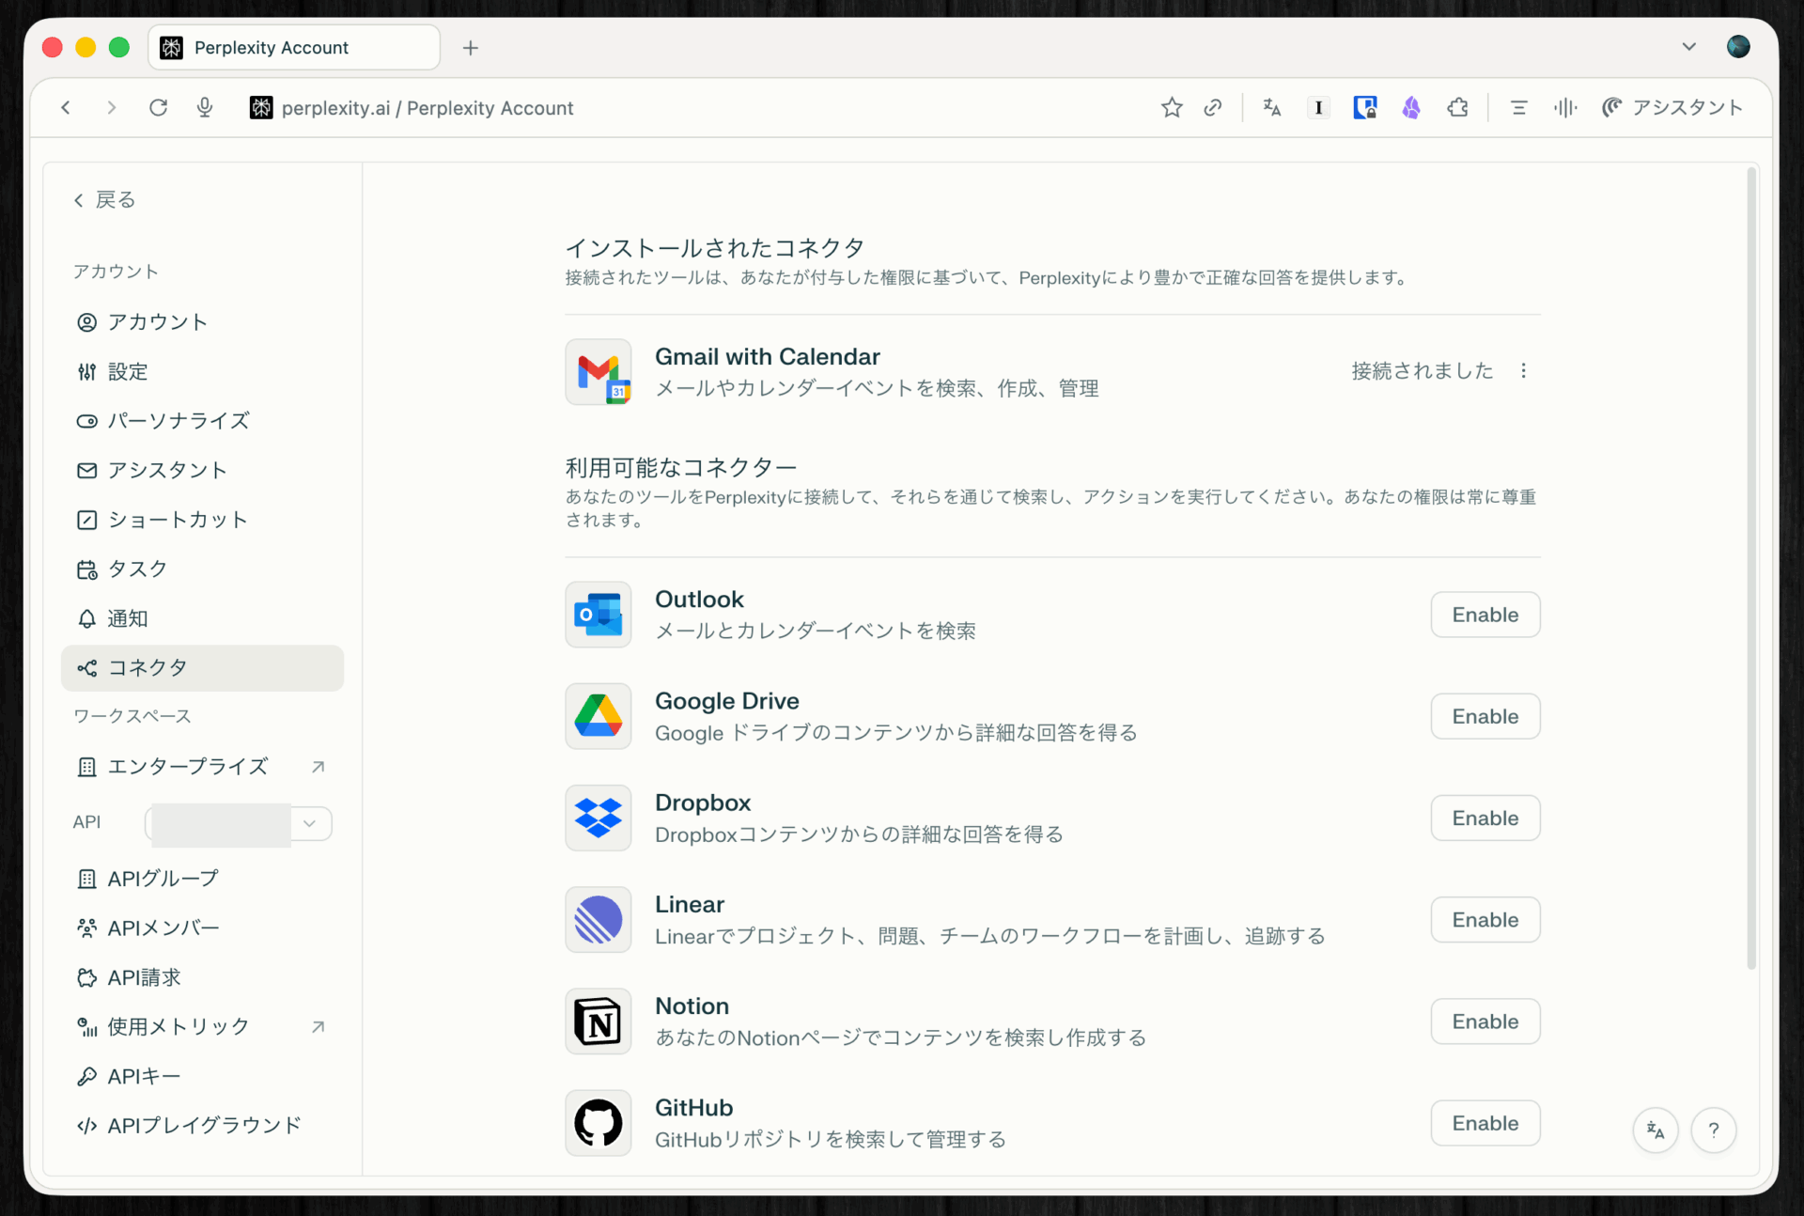The image size is (1804, 1216).
Task: Enable the GitHub connector
Action: point(1485,1123)
